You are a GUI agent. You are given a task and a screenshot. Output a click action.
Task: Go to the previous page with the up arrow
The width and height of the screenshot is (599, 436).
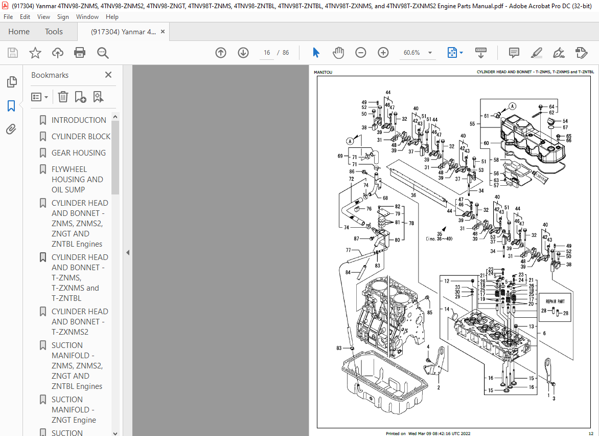221,53
